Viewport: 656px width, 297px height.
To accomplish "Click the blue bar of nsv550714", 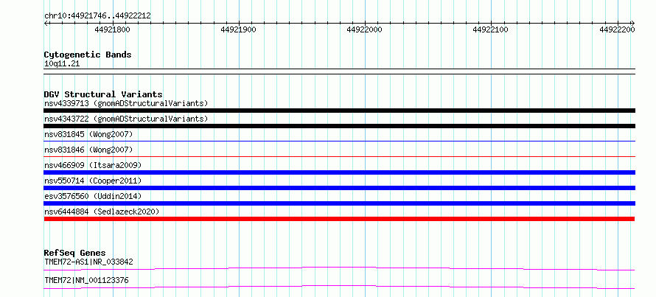I will coord(339,188).
